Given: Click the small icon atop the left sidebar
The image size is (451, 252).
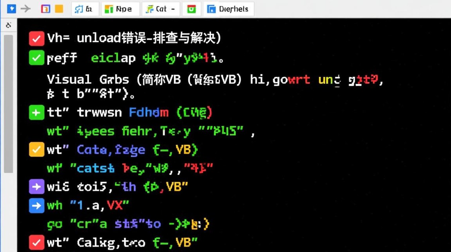Looking at the screenshot, I should 9,25.
